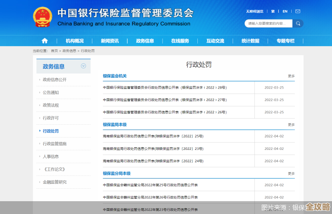Screen dimensions: 332x214
Task: Select 行政许可 in sidebar
Action: click(x=51, y=118)
